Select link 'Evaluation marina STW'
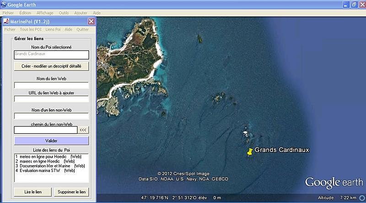The height and width of the screenshot is (203, 366). [x=45, y=171]
